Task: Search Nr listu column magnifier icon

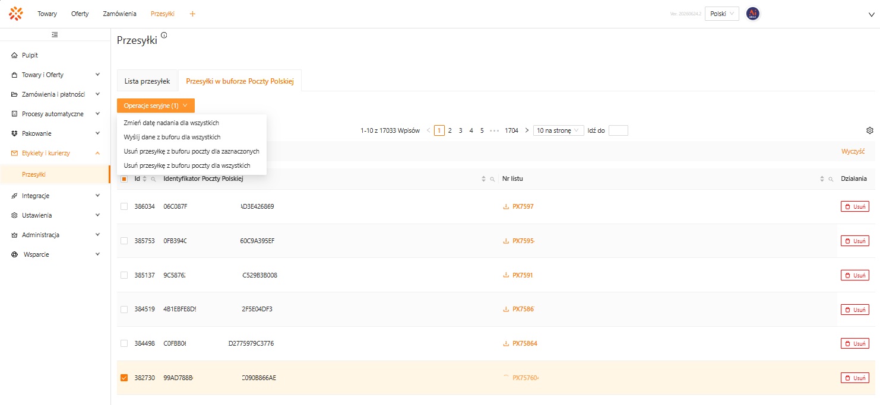Action: pos(831,179)
